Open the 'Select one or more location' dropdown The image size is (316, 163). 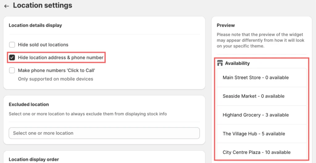[x=104, y=133]
